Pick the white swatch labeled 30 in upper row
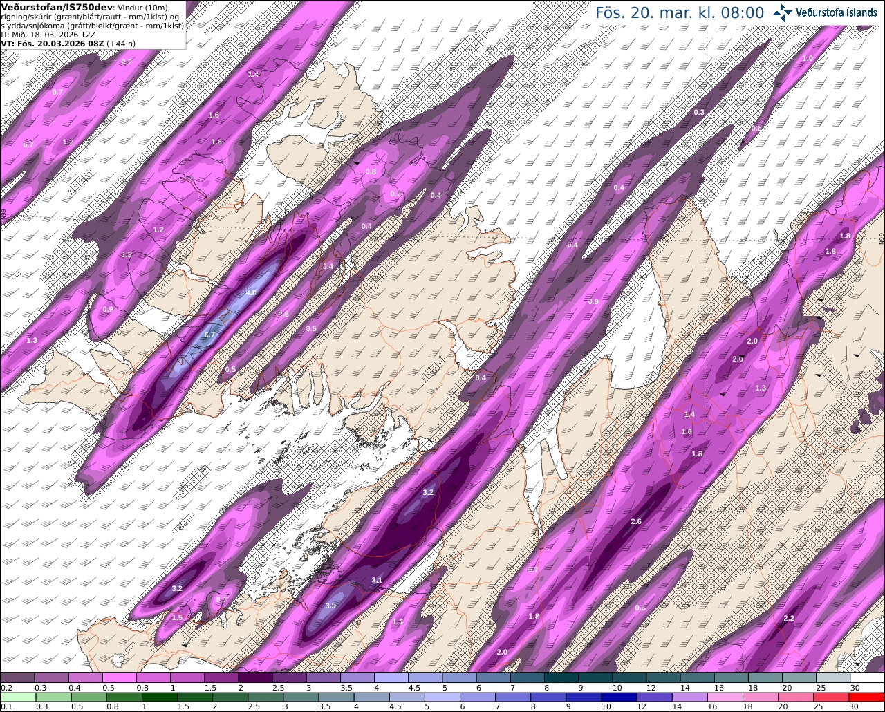 tap(867, 678)
